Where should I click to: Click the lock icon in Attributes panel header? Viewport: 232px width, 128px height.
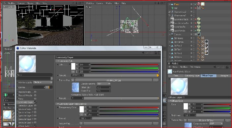point(227,67)
